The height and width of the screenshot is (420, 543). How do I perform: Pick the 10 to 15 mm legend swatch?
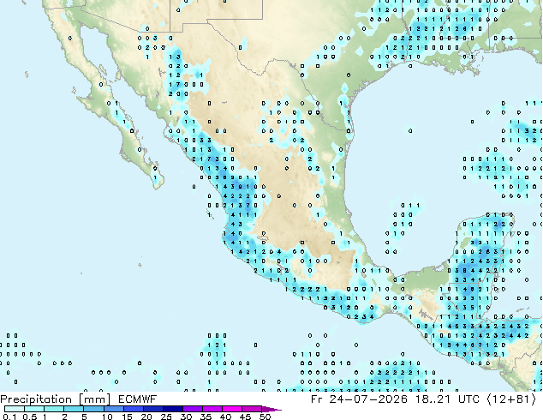[113, 409]
